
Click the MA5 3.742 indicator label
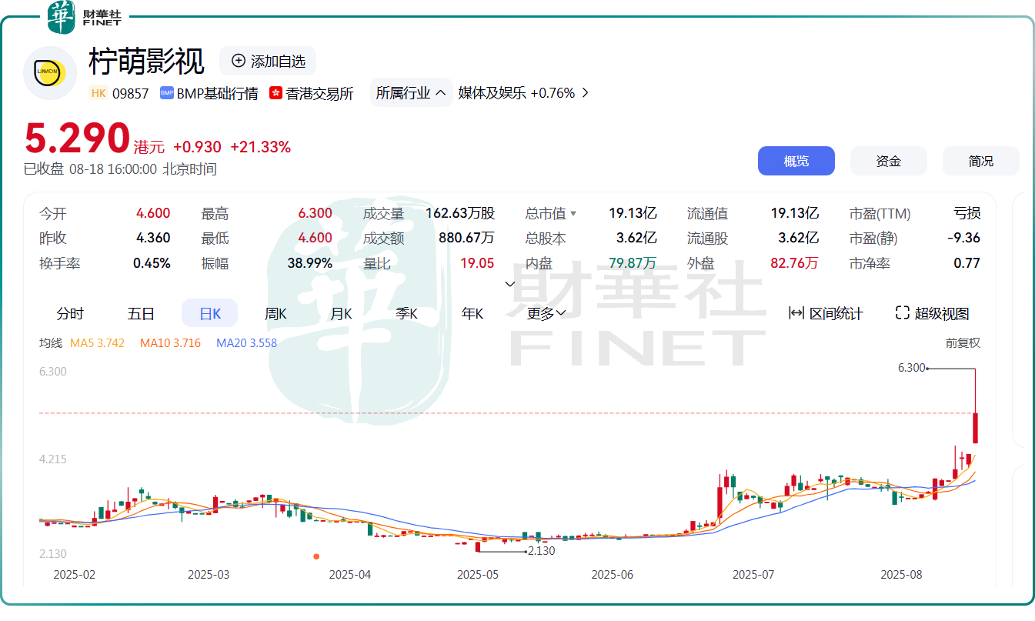click(97, 343)
